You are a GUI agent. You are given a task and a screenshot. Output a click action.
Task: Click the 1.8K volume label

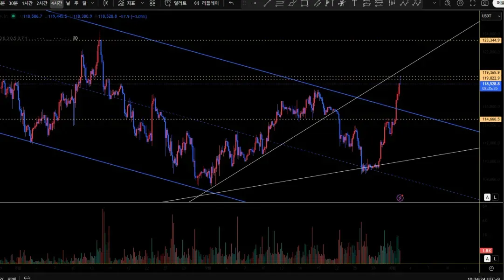(x=486, y=251)
